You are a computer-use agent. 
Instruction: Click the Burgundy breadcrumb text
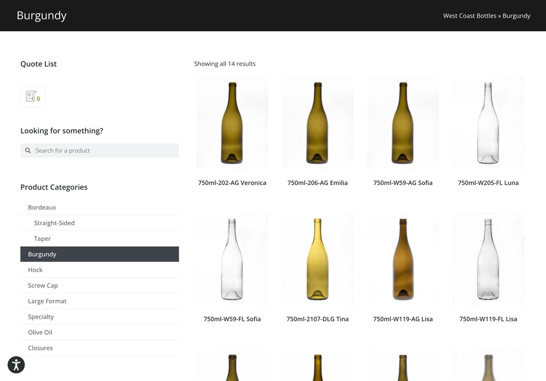tap(516, 15)
